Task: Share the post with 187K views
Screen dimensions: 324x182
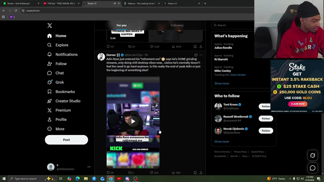Action: [201, 47]
